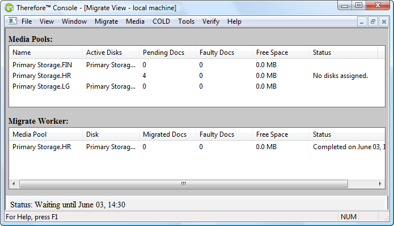Click Faulty Docs header in Media Pools

pyautogui.click(x=224, y=53)
